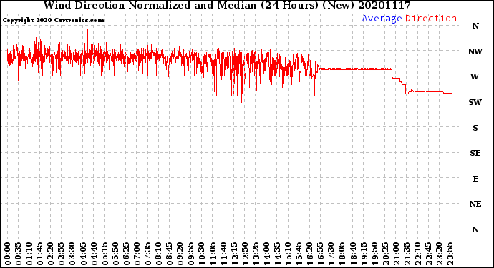Click the '08:10' time label
The height and width of the screenshot is (268, 494).
tap(159, 254)
